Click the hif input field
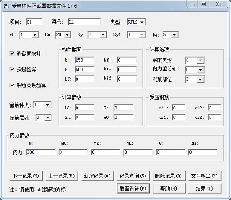This screenshot has width=231, height=200. coord(127,79)
